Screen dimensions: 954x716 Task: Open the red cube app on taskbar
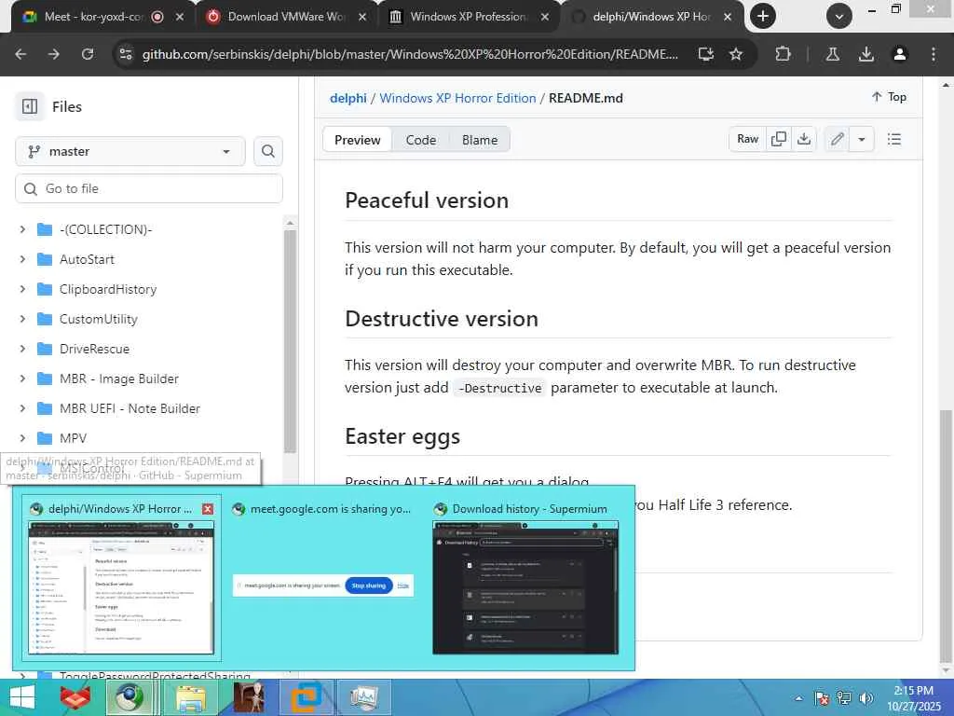[x=75, y=697]
